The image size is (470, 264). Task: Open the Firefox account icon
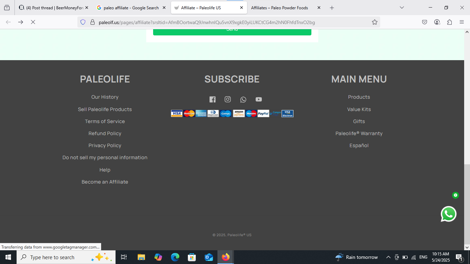click(x=437, y=22)
